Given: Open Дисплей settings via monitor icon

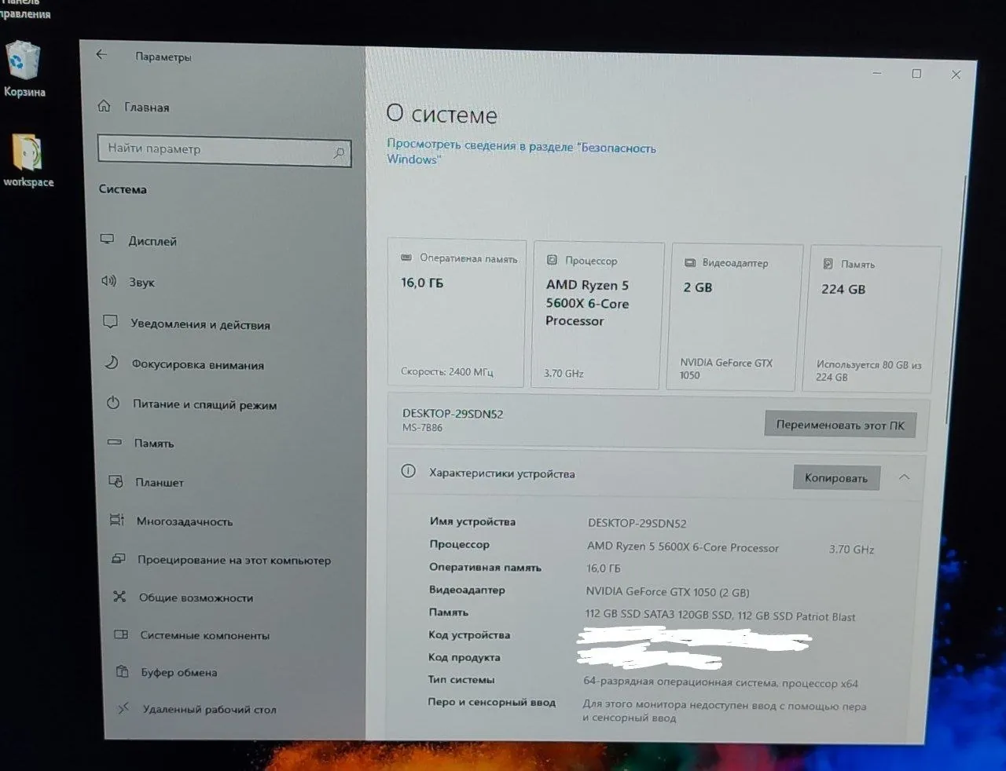Looking at the screenshot, I should pyautogui.click(x=108, y=239).
